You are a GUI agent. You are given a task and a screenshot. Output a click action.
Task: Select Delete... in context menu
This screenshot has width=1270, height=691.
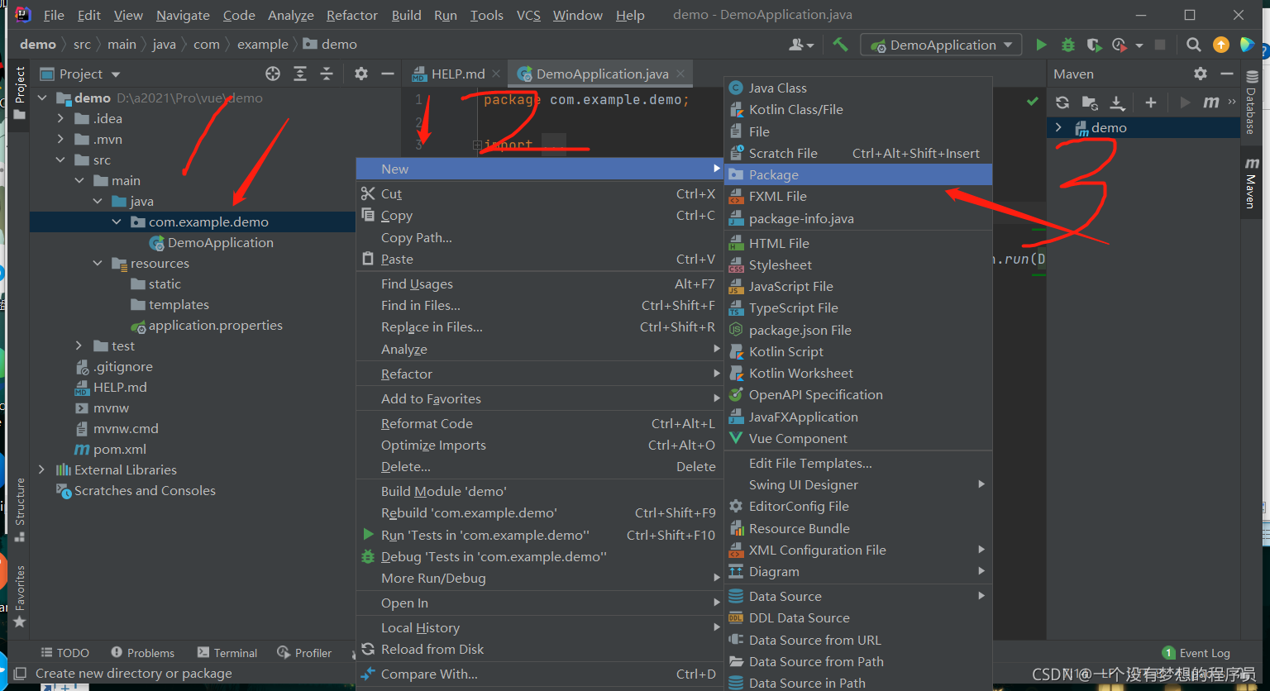(x=540, y=466)
